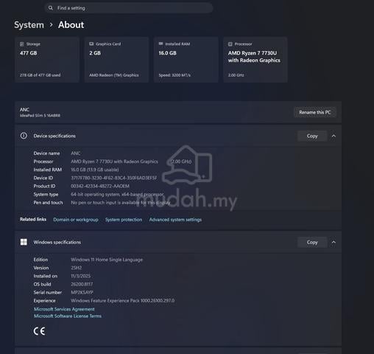
Task: Focus the Find a setting field
Action: [x=129, y=8]
